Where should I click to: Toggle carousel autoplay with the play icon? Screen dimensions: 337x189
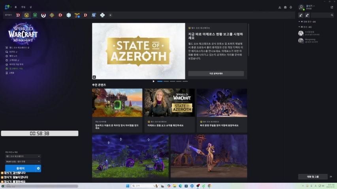click(x=154, y=81)
